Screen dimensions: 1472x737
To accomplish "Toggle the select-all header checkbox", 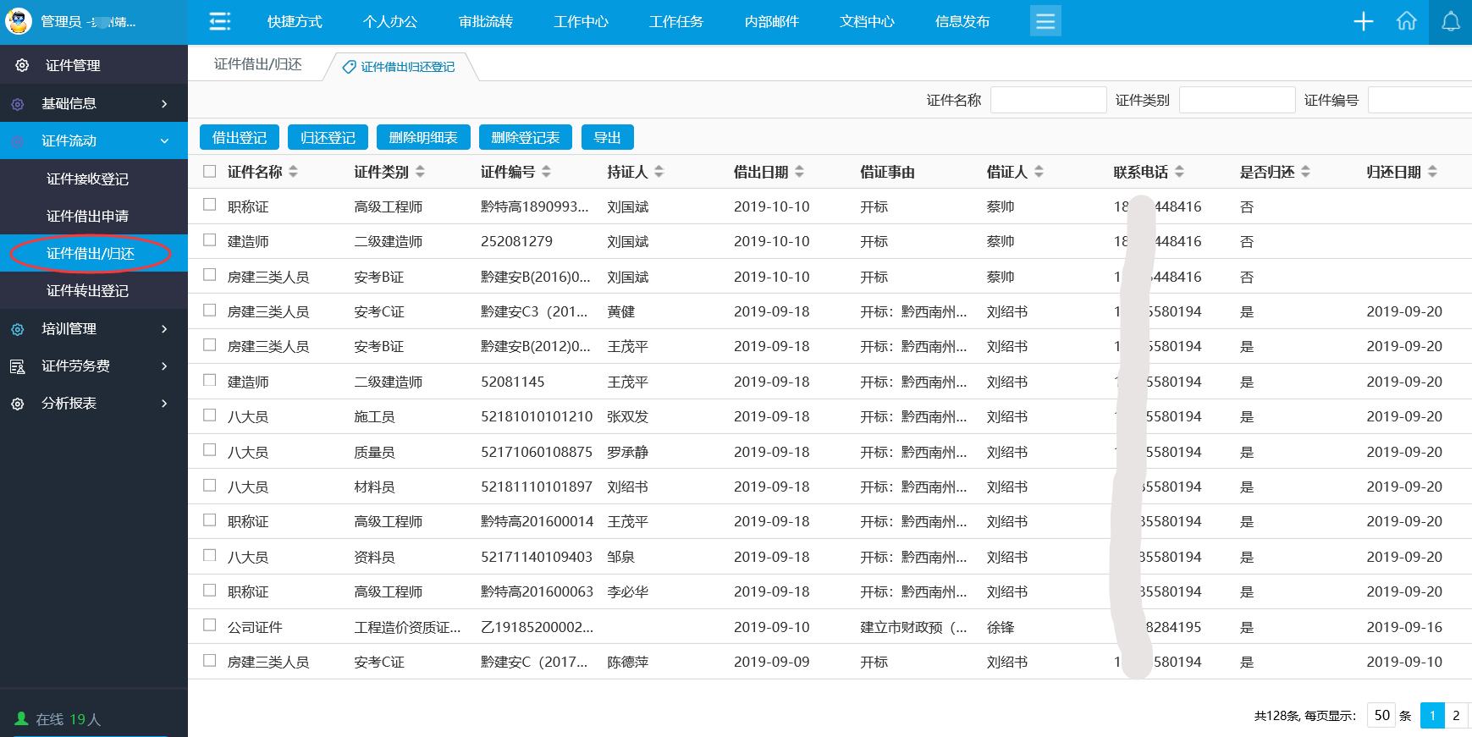I will [x=210, y=171].
